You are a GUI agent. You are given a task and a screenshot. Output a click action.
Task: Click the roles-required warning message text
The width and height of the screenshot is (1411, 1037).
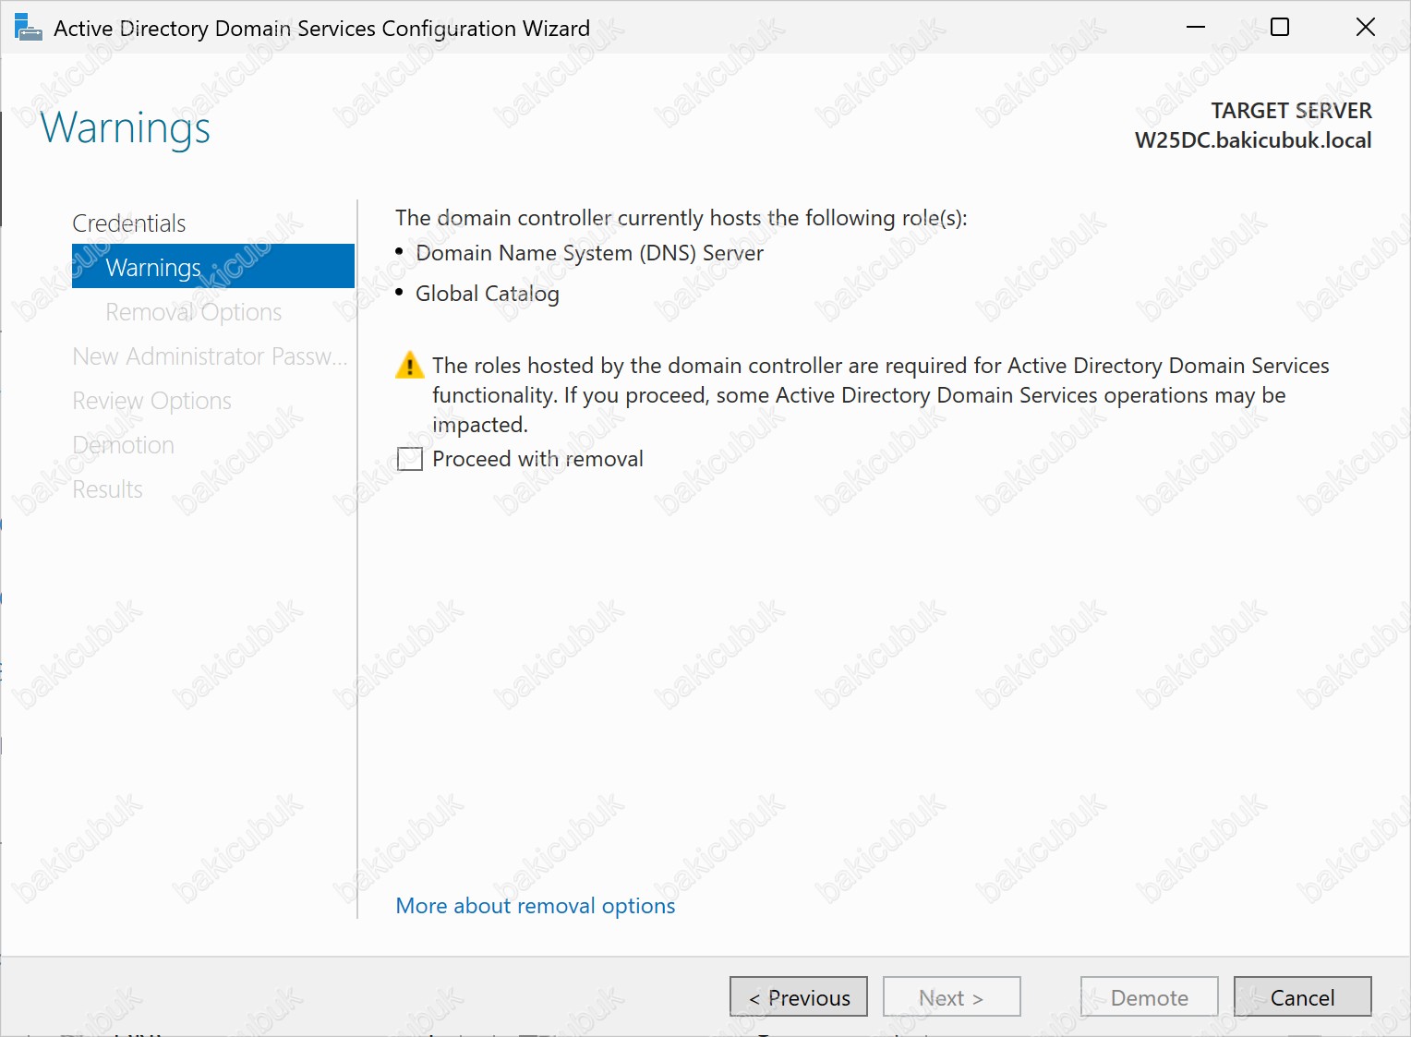pos(881,395)
